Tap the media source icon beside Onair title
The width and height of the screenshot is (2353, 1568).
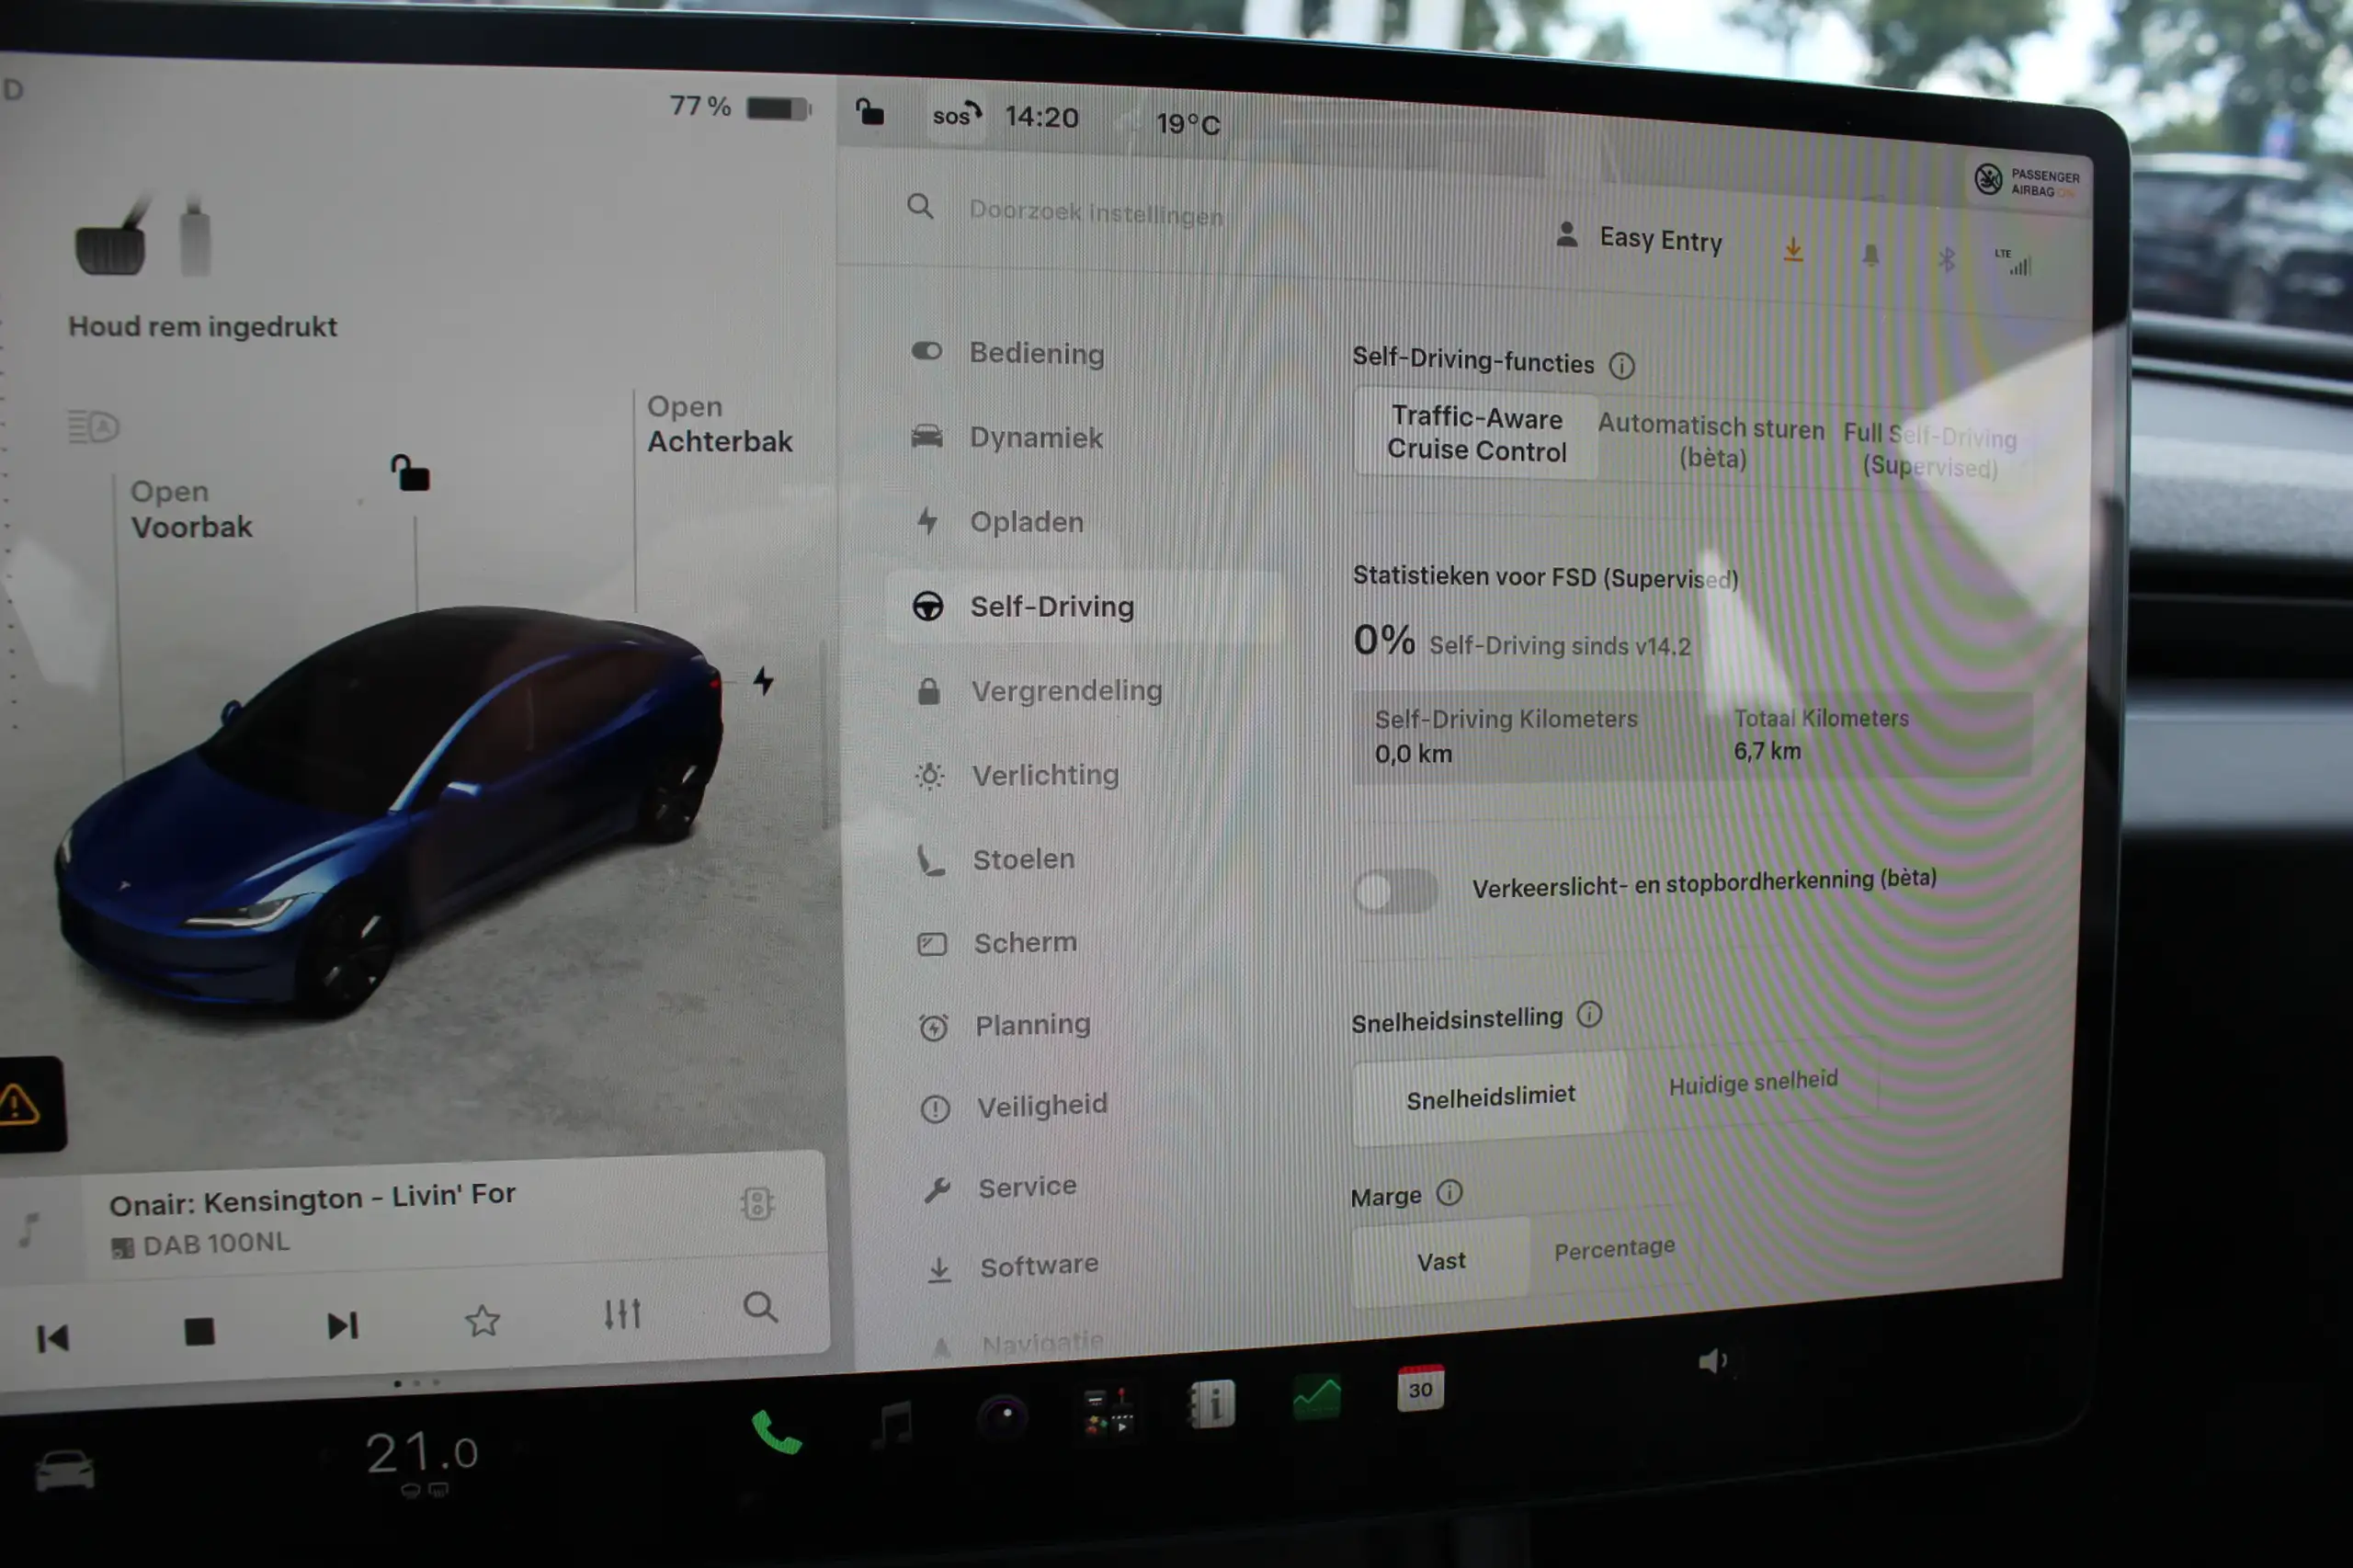(757, 1203)
